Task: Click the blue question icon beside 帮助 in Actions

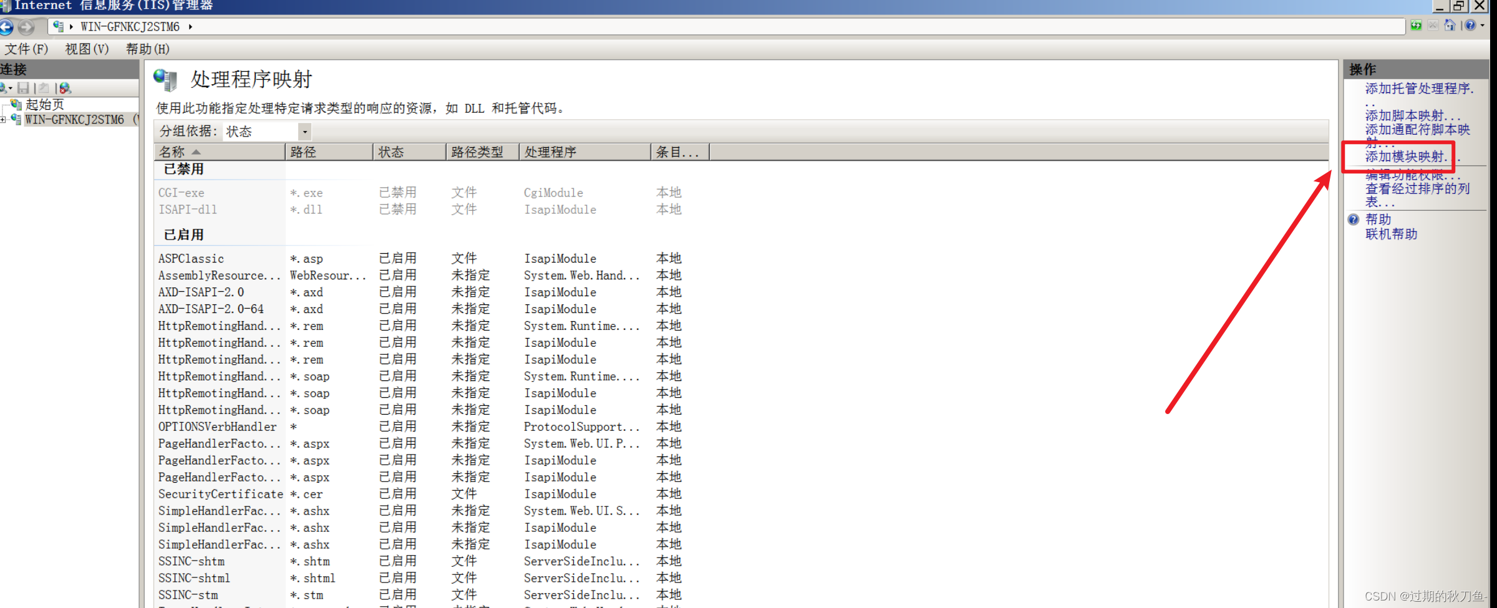Action: point(1353,220)
